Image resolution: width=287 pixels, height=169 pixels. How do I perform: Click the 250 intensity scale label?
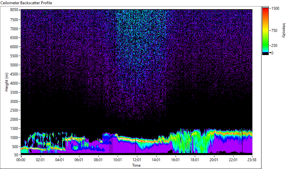click(x=274, y=46)
